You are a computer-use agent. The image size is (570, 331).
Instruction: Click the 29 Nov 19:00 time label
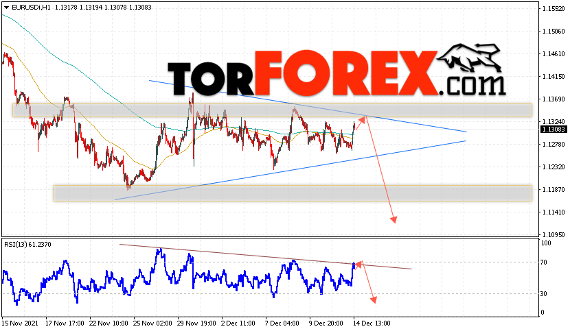196,323
